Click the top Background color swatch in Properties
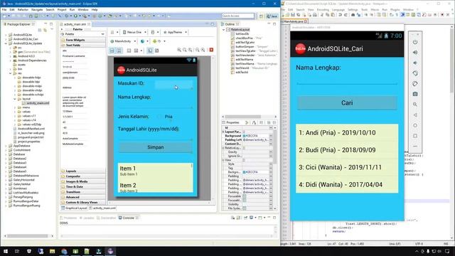Viewport: 455px width, 256px height. click(x=244, y=136)
